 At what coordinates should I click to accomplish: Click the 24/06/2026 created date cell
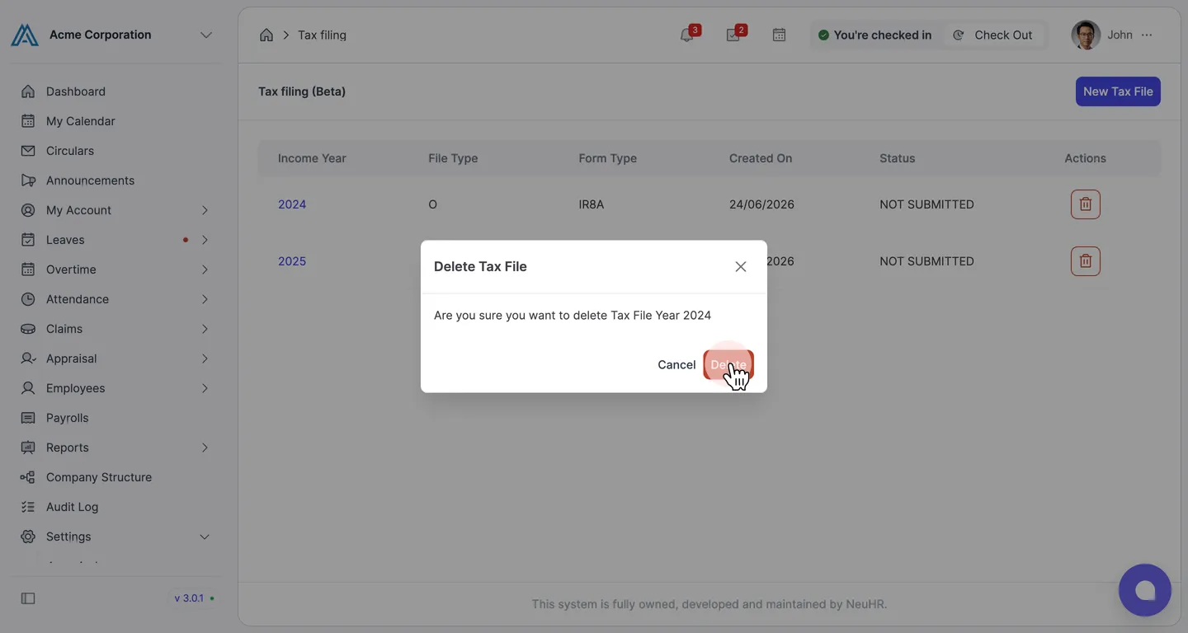pos(761,204)
